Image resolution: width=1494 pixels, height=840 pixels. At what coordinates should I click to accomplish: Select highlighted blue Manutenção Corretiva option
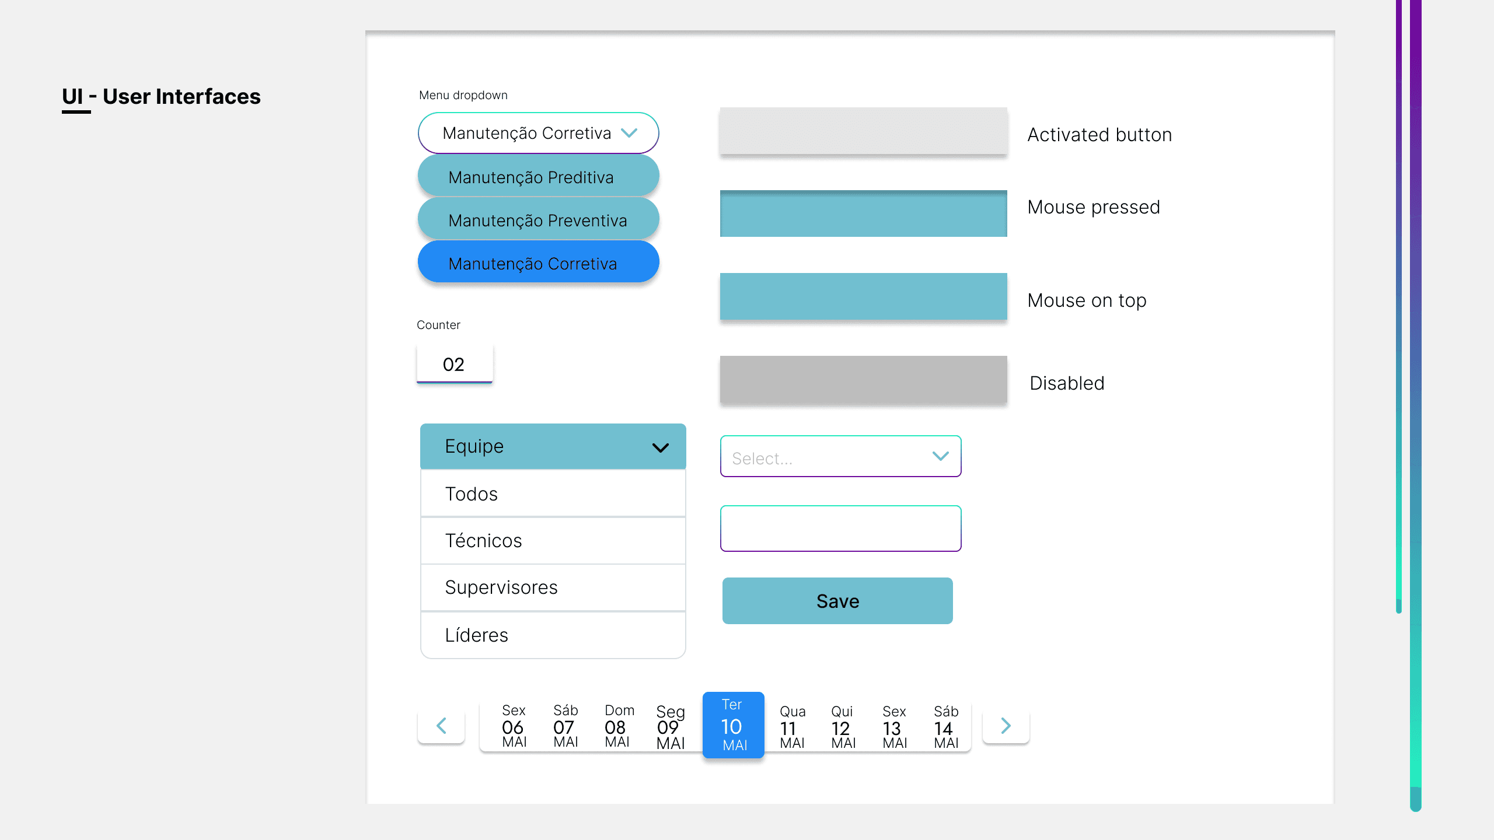[538, 263]
